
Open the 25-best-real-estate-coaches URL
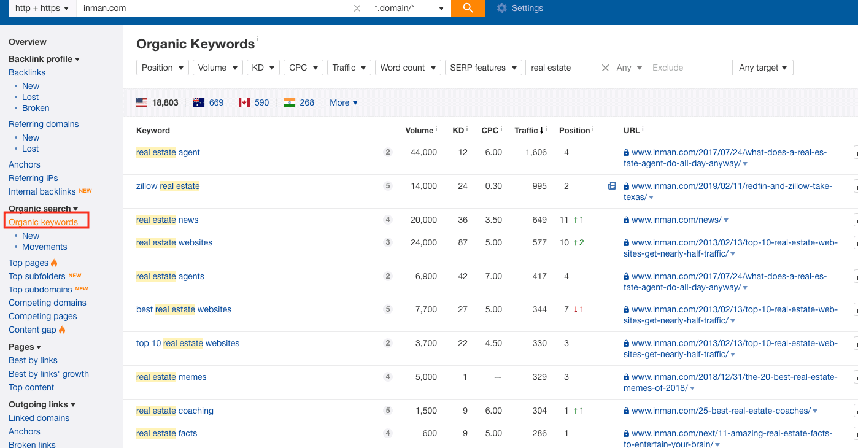pyautogui.click(x=721, y=411)
